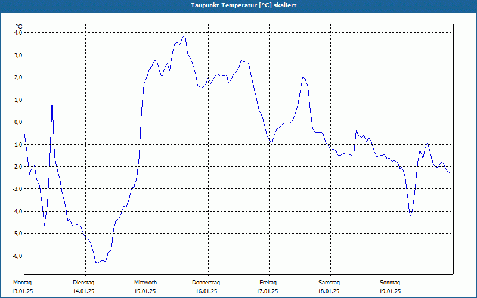This screenshot has height=298, width=477.
Task: Select the -2,0 y-axis label
Action: coord(17,167)
